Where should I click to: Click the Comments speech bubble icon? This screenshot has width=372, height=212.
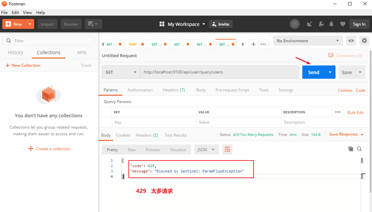coord(331,55)
